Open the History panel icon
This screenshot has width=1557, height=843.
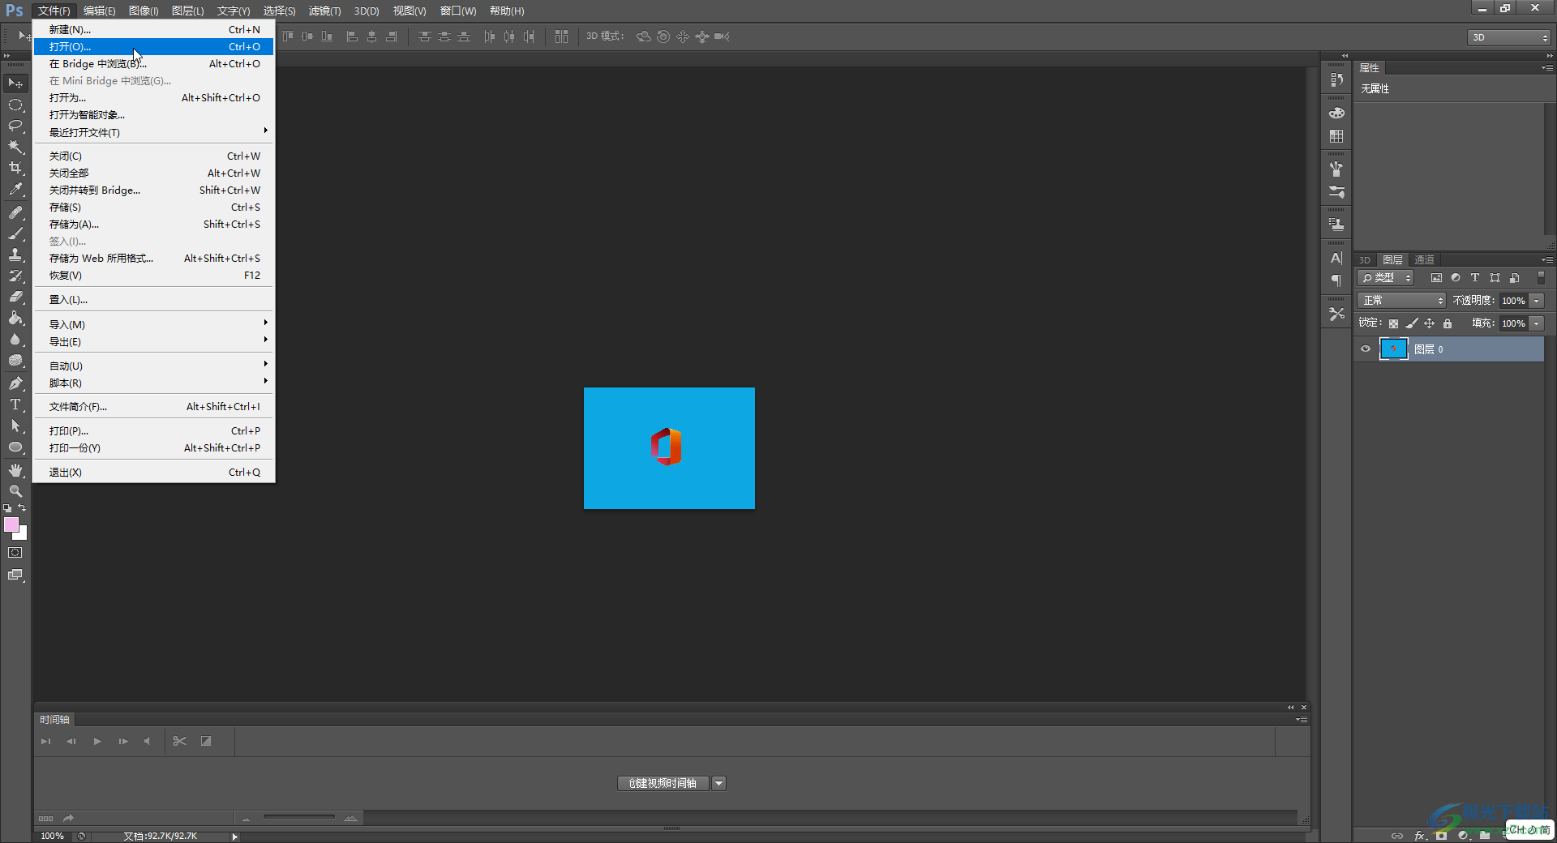[x=1336, y=80]
